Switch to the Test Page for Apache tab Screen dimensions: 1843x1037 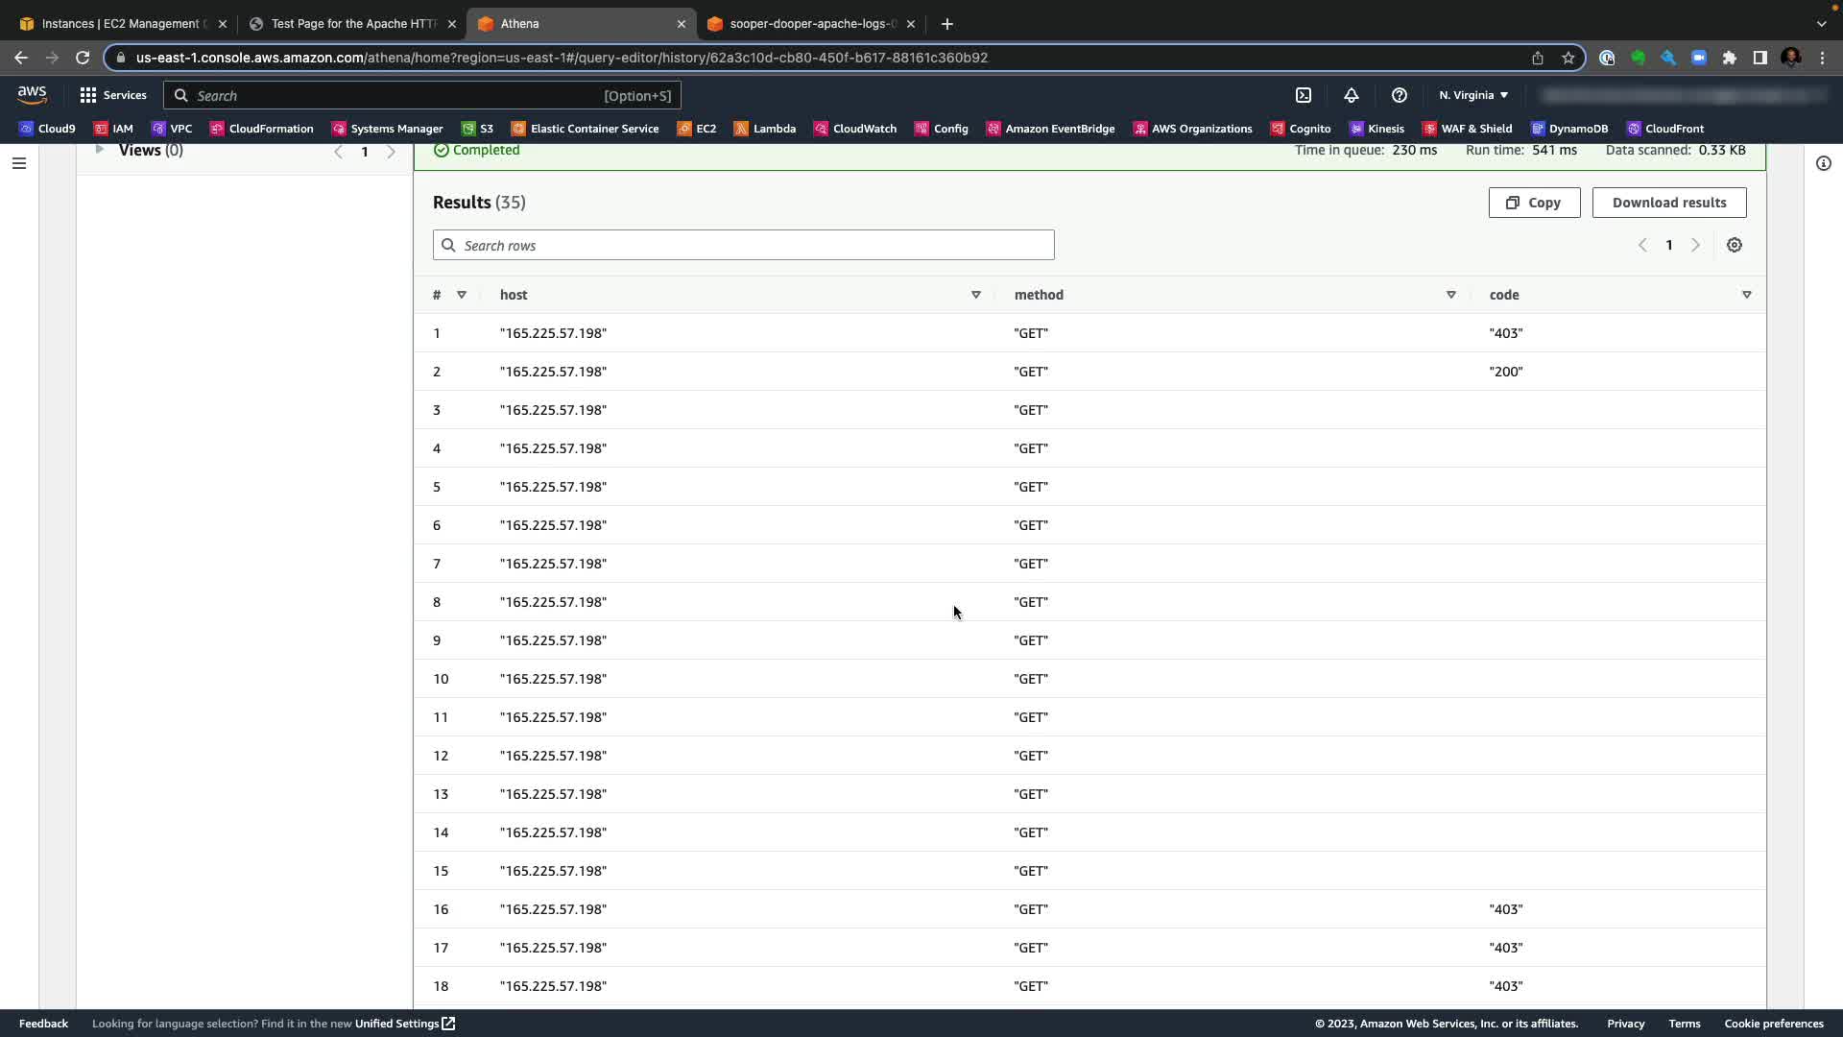pos(352,24)
